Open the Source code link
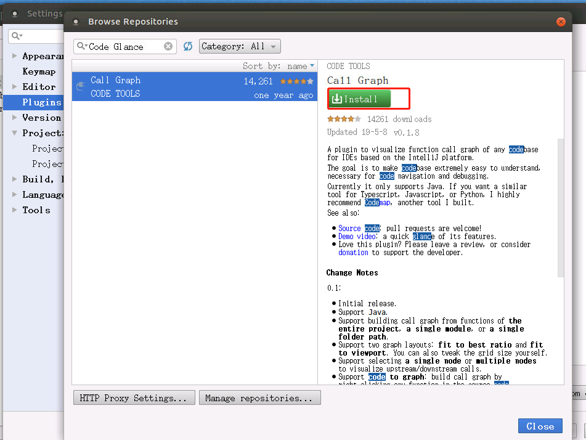Screen dimensions: 586x440 click(359, 228)
